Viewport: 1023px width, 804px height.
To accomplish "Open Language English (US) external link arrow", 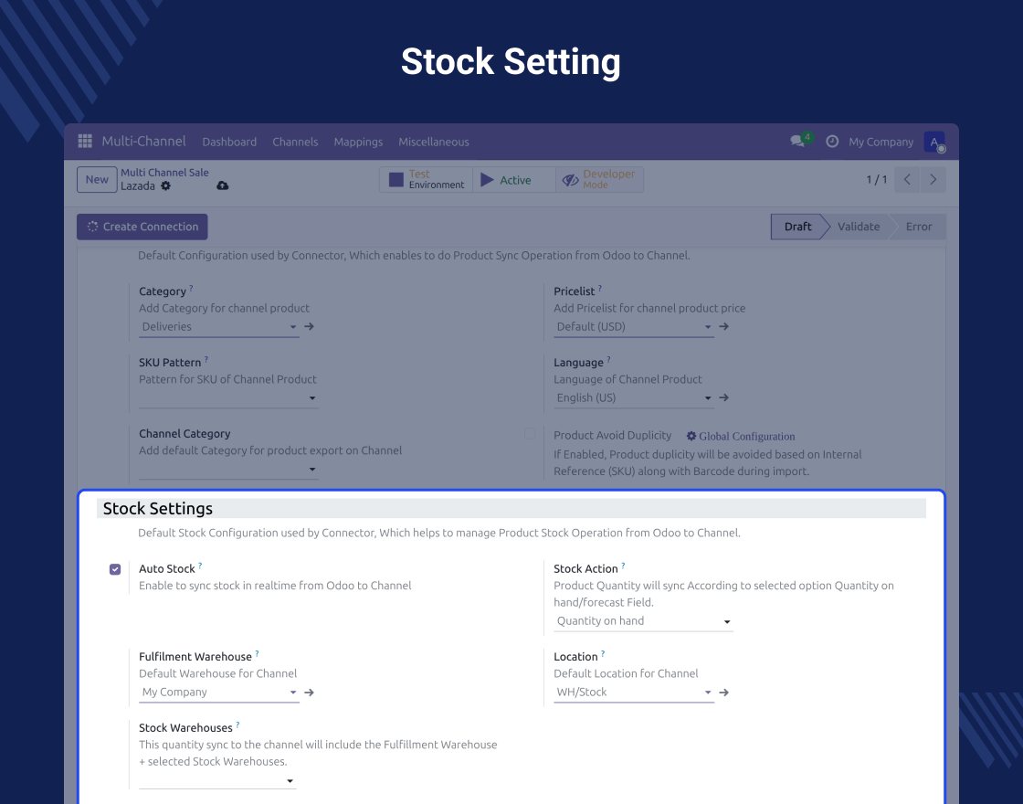I will click(724, 397).
